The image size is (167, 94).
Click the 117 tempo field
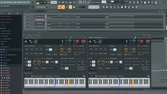point(53,2)
